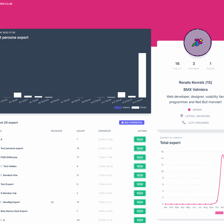Open the 3 Follower stat

[194, 66]
